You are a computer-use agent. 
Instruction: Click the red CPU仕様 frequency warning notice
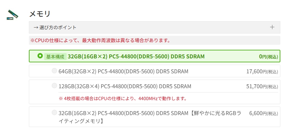coord(100,40)
